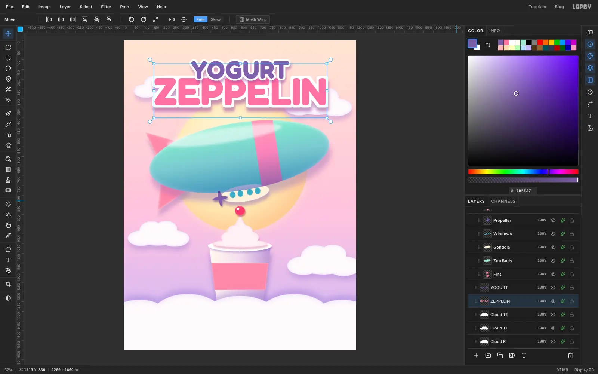This screenshot has height=374, width=598.
Task: Hide the Windows layer
Action: (x=553, y=234)
